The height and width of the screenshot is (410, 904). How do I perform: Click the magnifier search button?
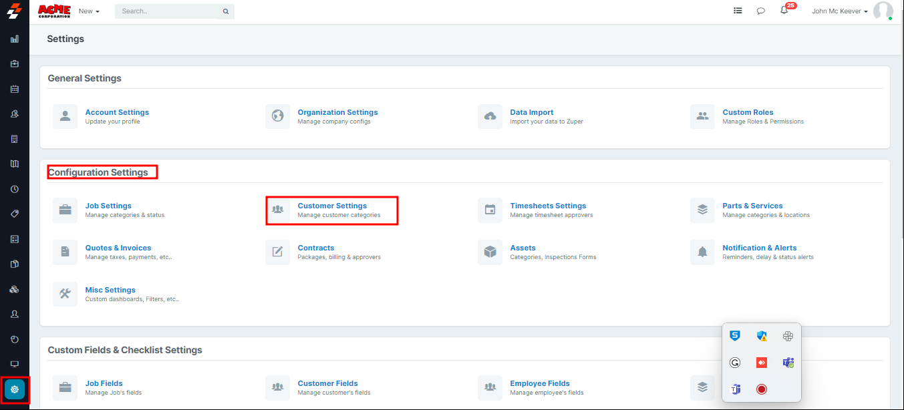226,11
